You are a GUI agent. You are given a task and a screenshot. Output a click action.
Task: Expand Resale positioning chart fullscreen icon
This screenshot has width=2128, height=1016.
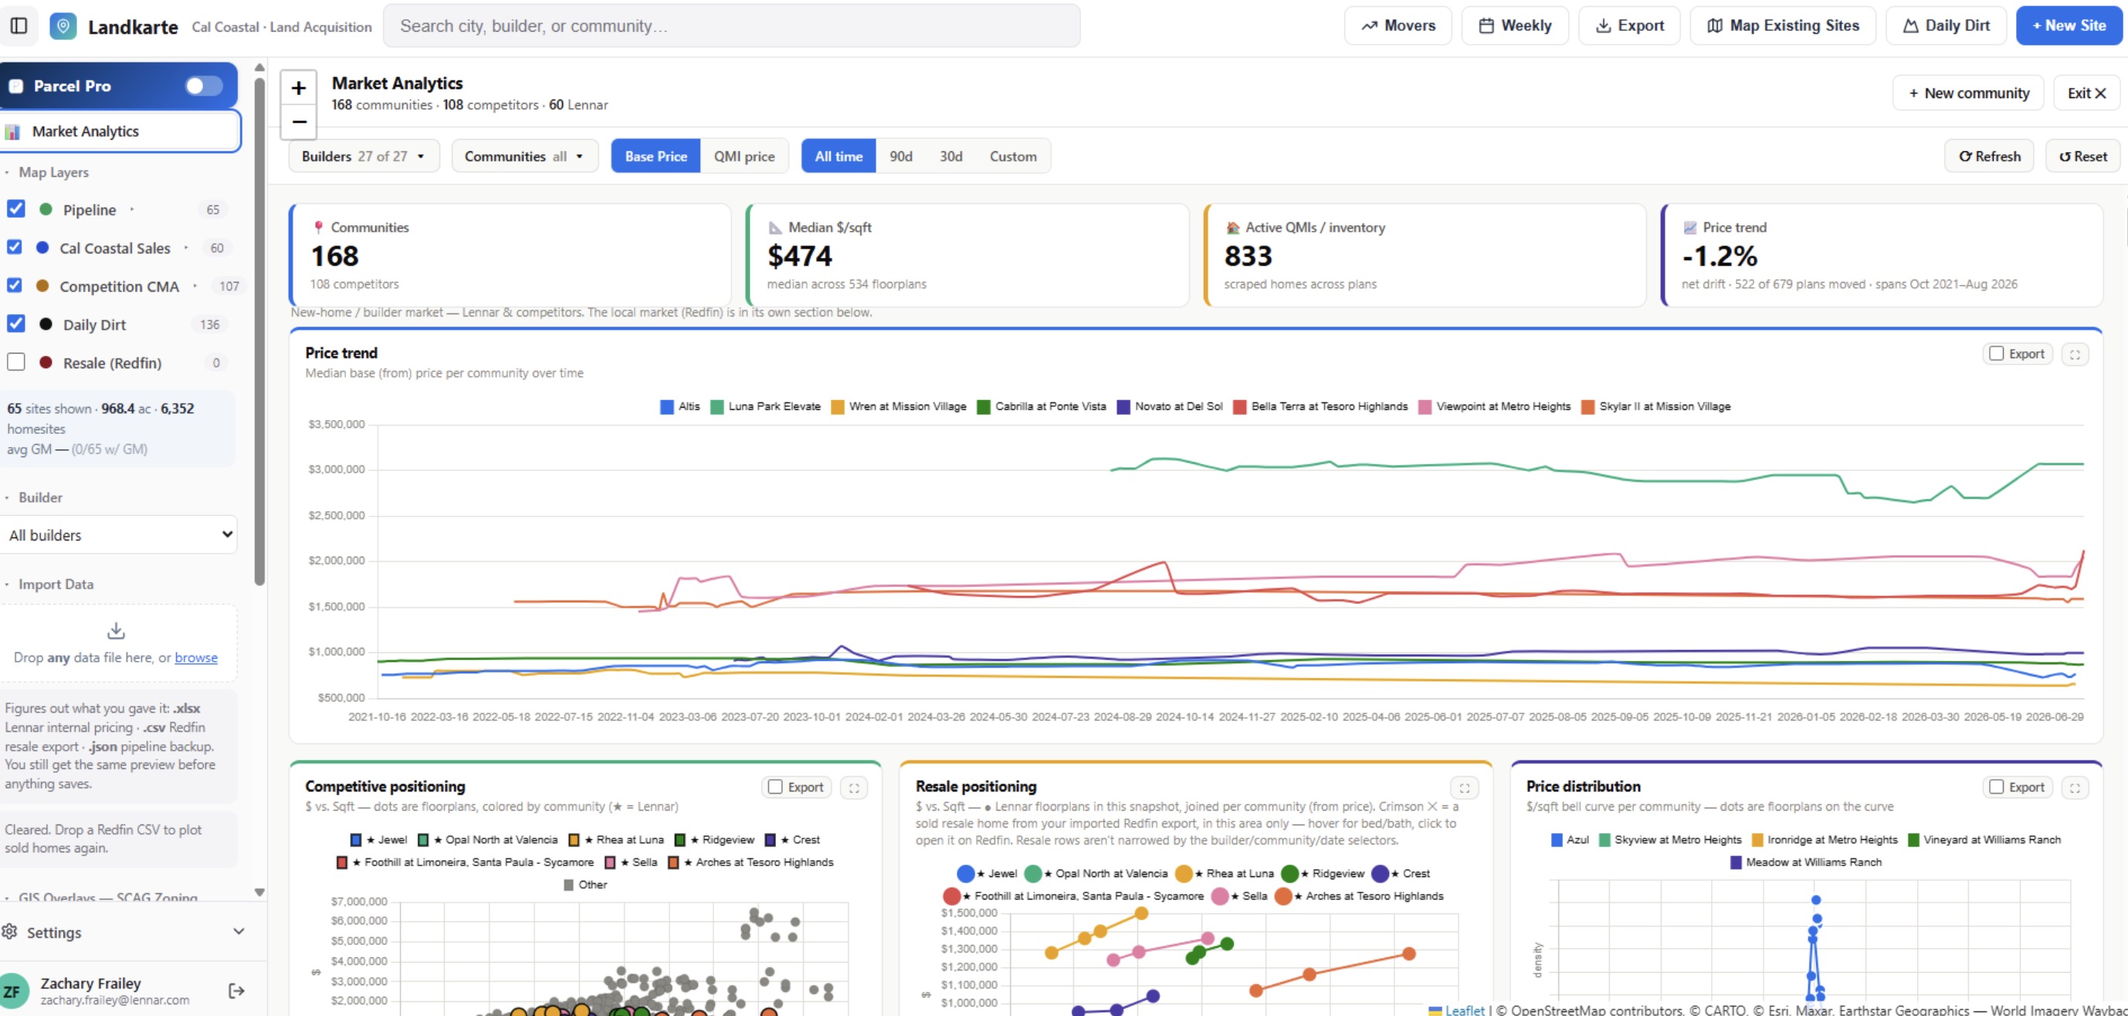tap(1465, 788)
